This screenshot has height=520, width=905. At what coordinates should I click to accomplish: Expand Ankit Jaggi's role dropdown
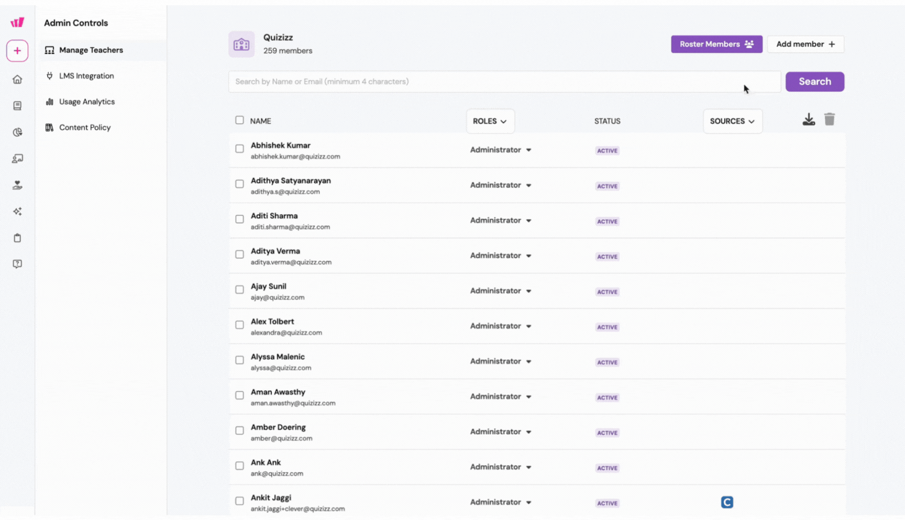coord(501,502)
